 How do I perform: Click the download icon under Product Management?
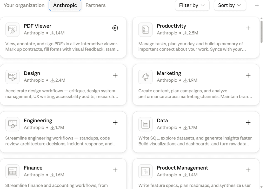(x=185, y=175)
